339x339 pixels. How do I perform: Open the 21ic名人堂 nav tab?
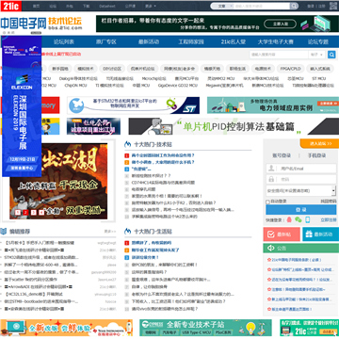(x=234, y=41)
